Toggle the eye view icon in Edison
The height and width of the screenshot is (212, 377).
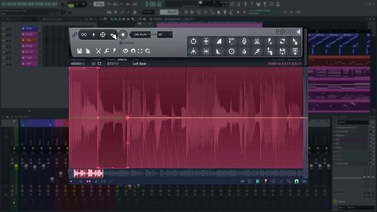click(125, 51)
